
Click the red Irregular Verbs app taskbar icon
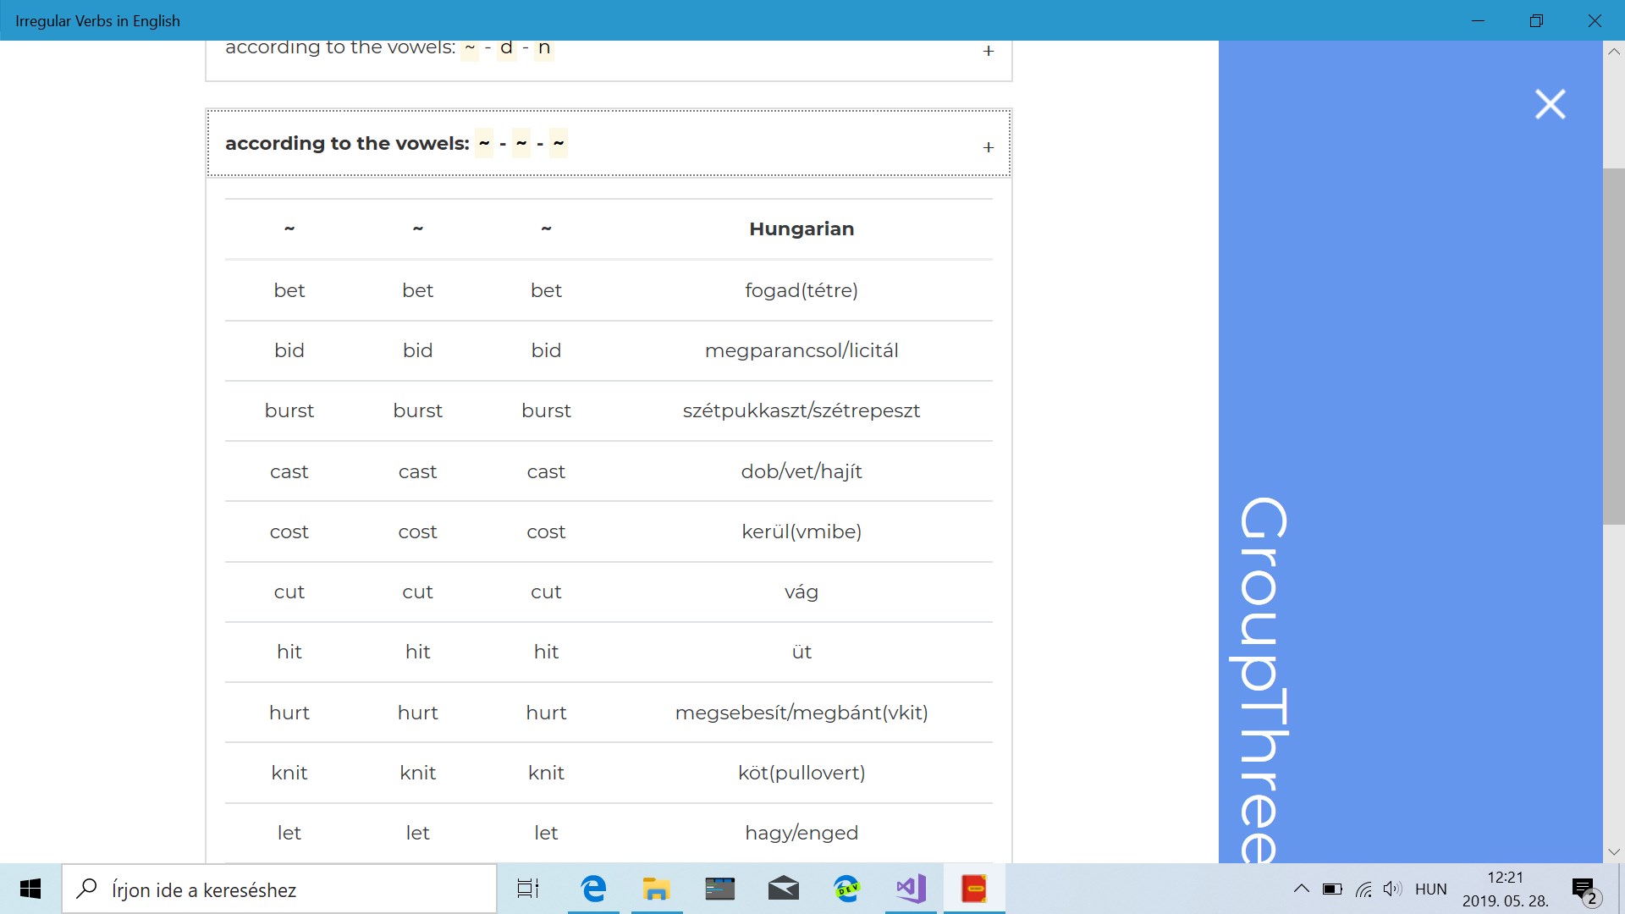974,889
